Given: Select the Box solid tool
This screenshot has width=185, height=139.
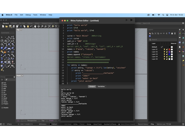Looking at the screenshot, I should click(x=2, y=48).
